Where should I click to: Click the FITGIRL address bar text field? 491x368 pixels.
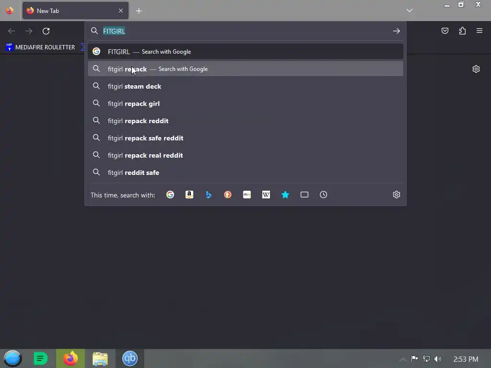click(246, 31)
